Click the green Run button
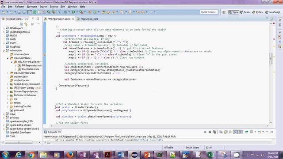Viewport: 283px width, 159px height. point(73,12)
